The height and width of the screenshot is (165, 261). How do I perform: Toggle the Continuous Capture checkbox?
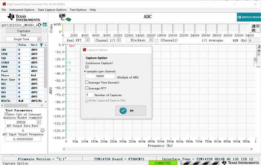coord(87,67)
